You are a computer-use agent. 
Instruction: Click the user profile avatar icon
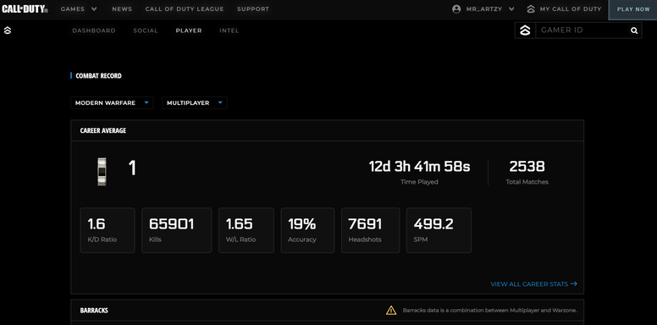(x=456, y=9)
